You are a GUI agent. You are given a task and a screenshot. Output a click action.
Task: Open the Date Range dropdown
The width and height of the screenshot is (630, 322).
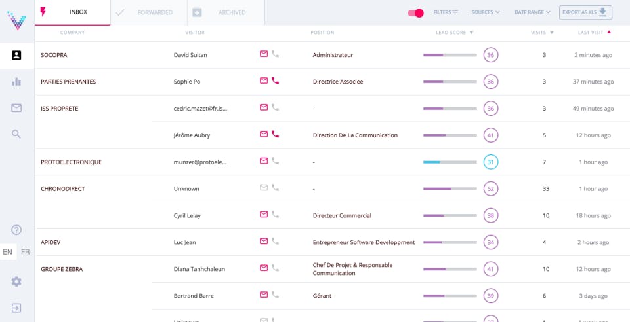(532, 12)
